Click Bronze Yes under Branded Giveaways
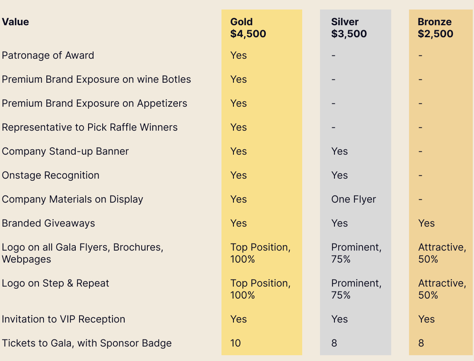The image size is (474, 361). [x=426, y=223]
